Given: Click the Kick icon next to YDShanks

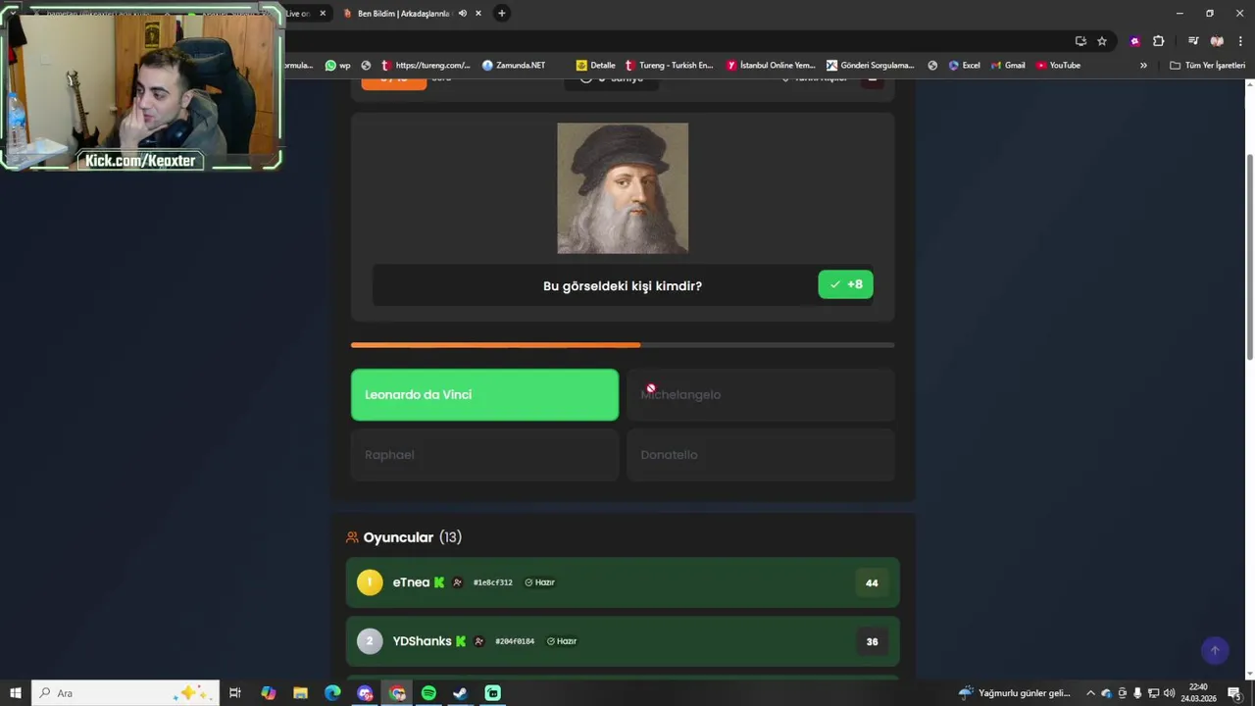Looking at the screenshot, I should coord(461,641).
